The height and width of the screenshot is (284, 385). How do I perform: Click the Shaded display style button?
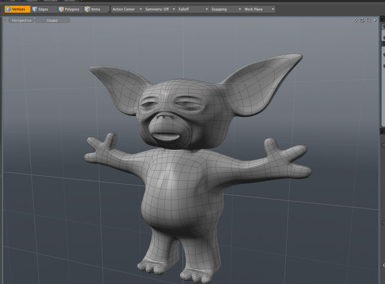52,21
